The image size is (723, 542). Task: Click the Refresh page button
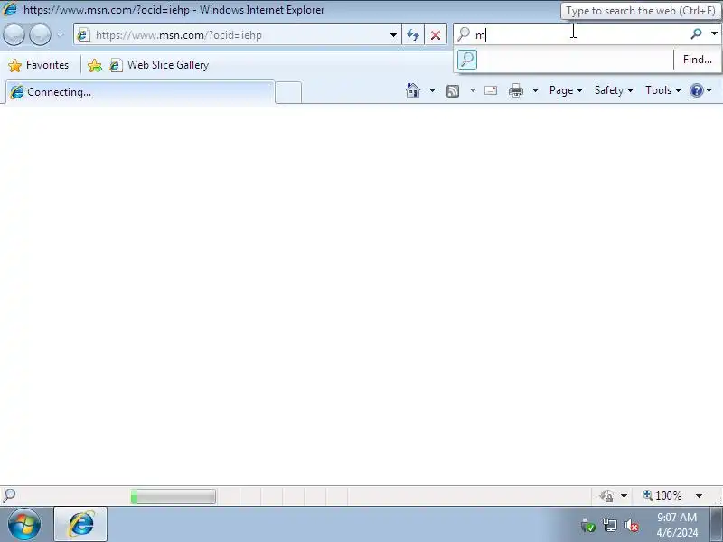tap(413, 35)
